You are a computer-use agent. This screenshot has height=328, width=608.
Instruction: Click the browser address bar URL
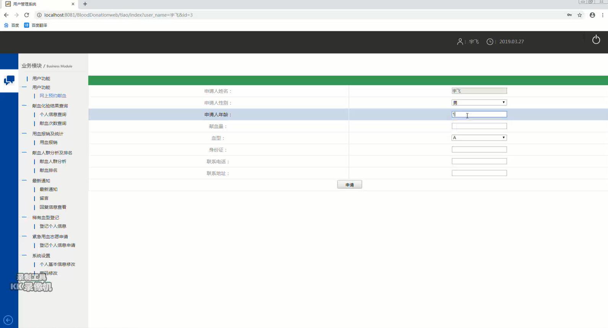click(x=119, y=15)
